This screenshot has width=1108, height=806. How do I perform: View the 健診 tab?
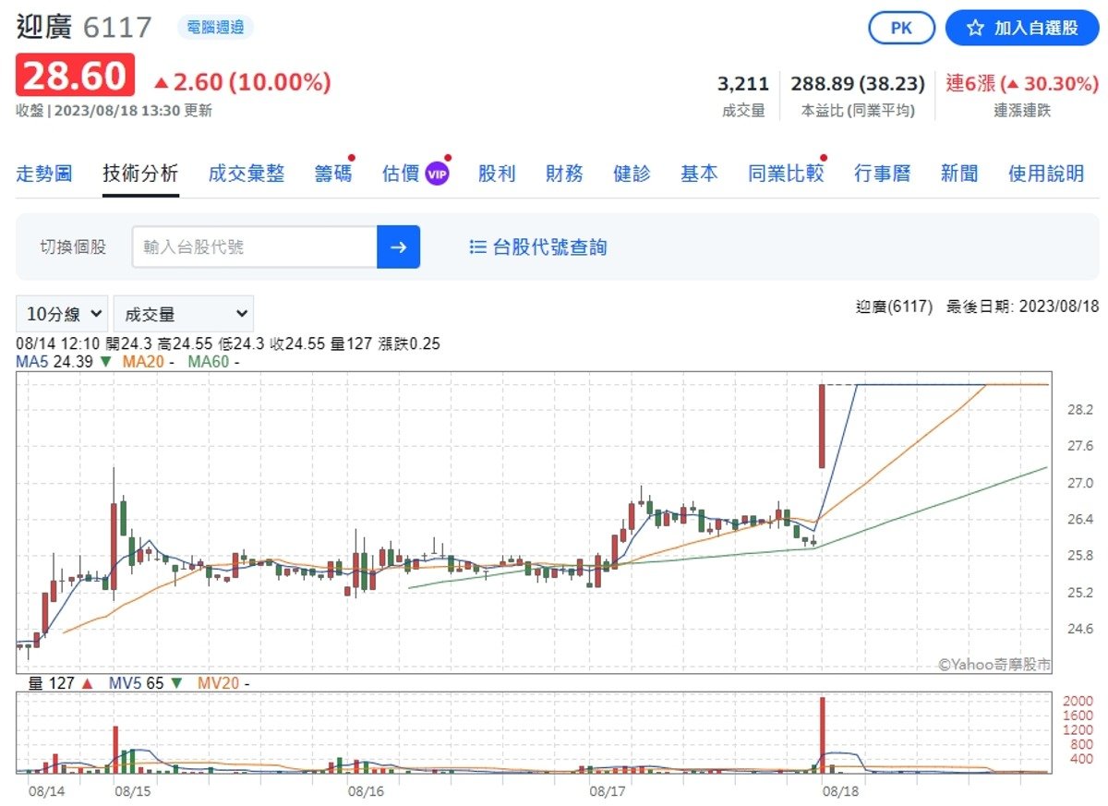tap(632, 173)
